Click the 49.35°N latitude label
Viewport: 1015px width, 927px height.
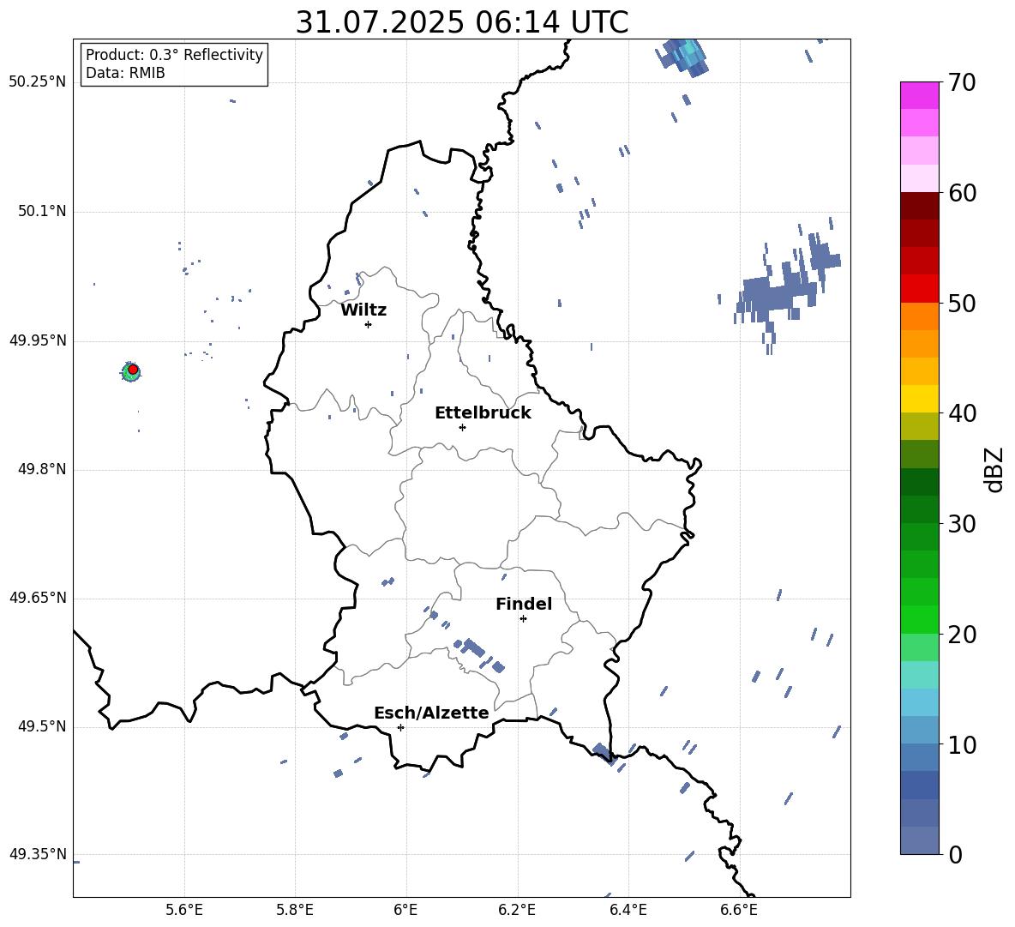(38, 854)
